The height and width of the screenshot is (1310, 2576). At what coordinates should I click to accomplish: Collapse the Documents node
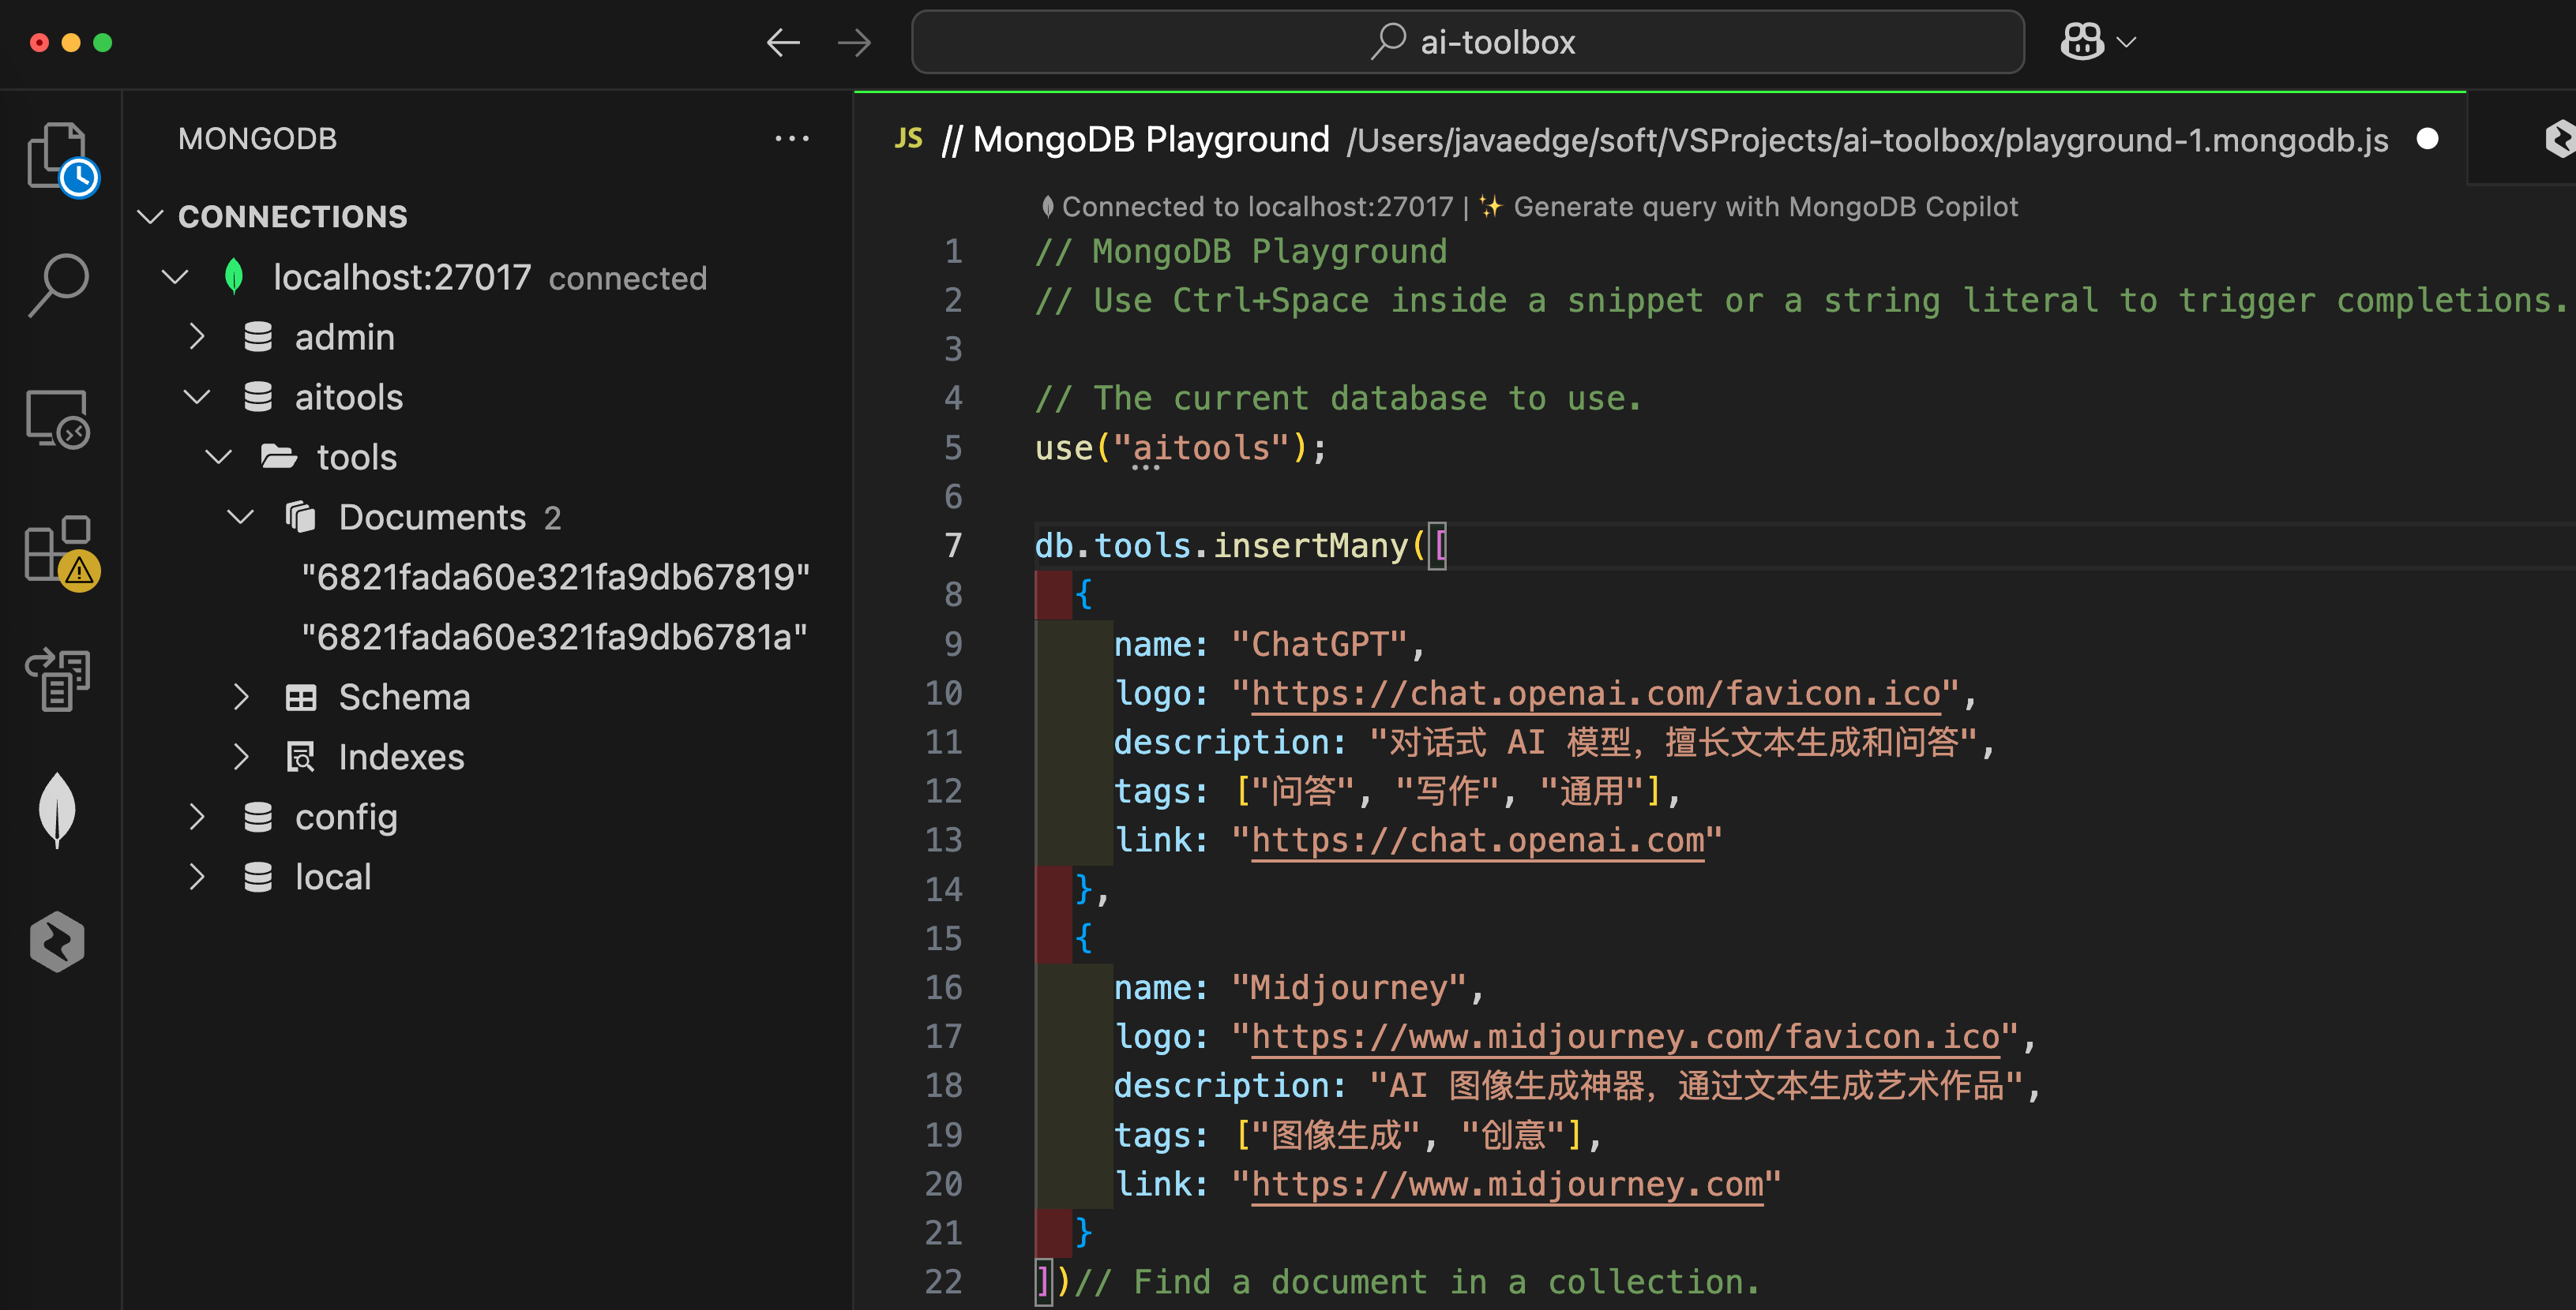[241, 518]
